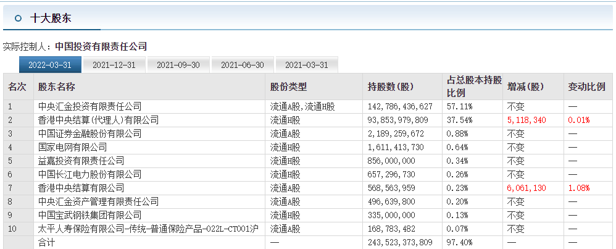Click the circle icon beside 十大股东 heading
The image size is (616, 249).
[x=18, y=18]
